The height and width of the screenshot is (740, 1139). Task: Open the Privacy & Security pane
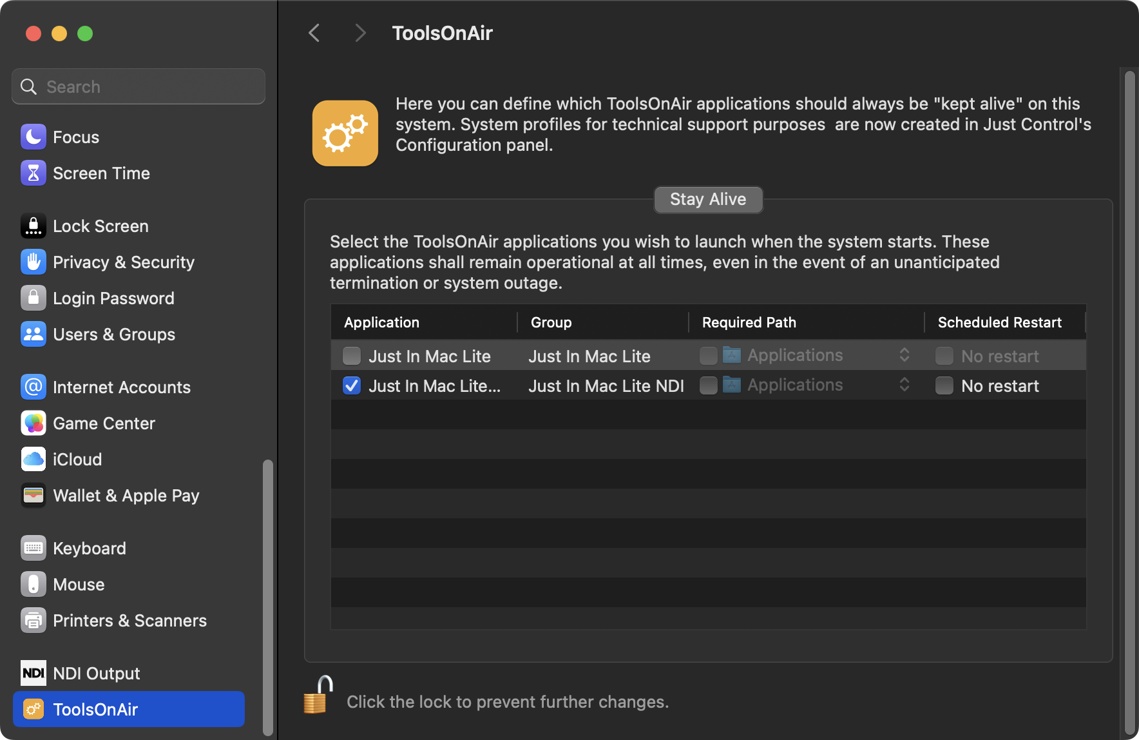tap(129, 262)
